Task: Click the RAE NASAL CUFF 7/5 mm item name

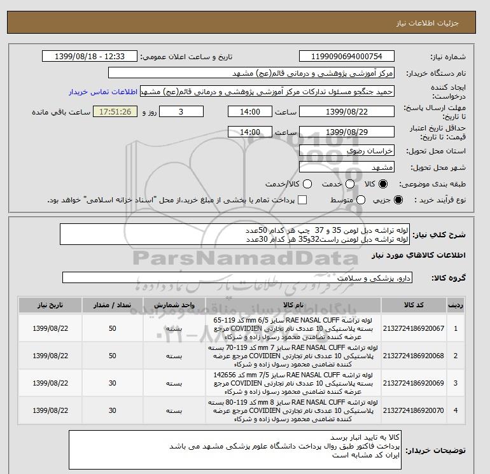Action: [293, 383]
